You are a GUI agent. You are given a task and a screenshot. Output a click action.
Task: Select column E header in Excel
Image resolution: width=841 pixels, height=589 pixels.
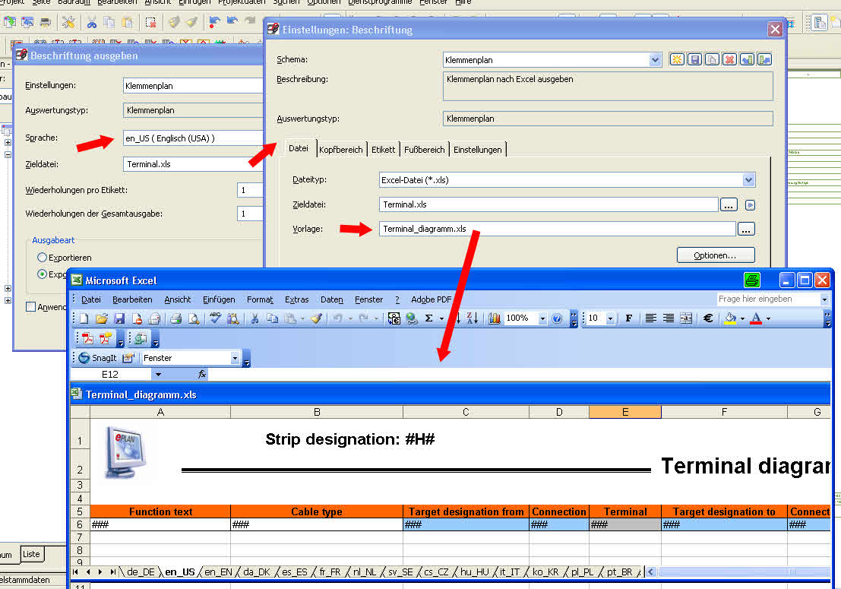pyautogui.click(x=624, y=412)
